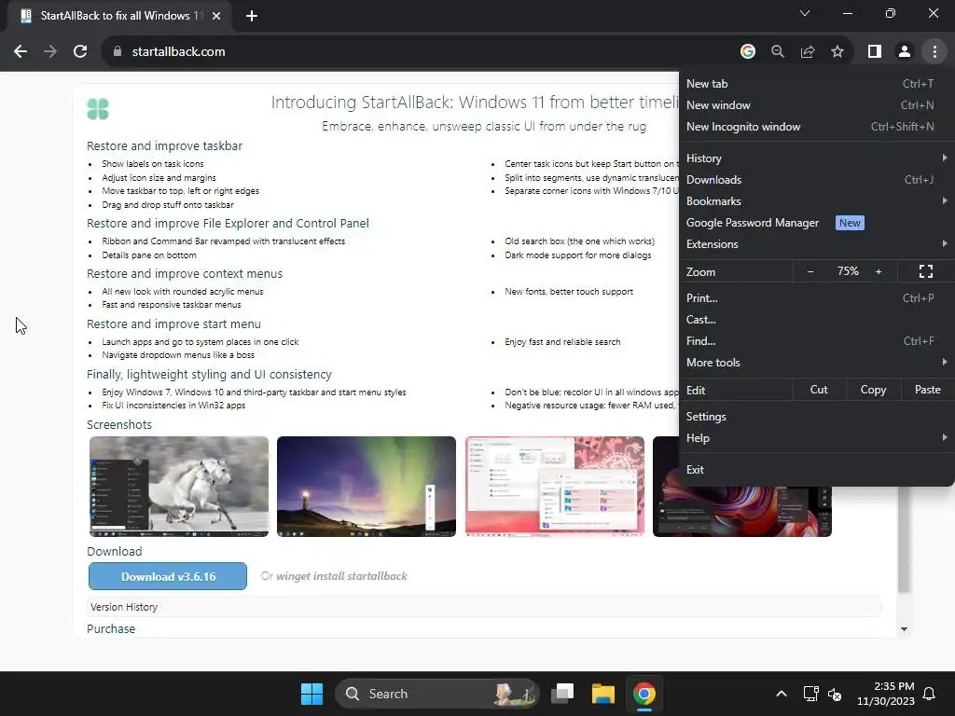The width and height of the screenshot is (955, 716).
Task: Click the StartAllBack clover logo
Action: tap(97, 110)
